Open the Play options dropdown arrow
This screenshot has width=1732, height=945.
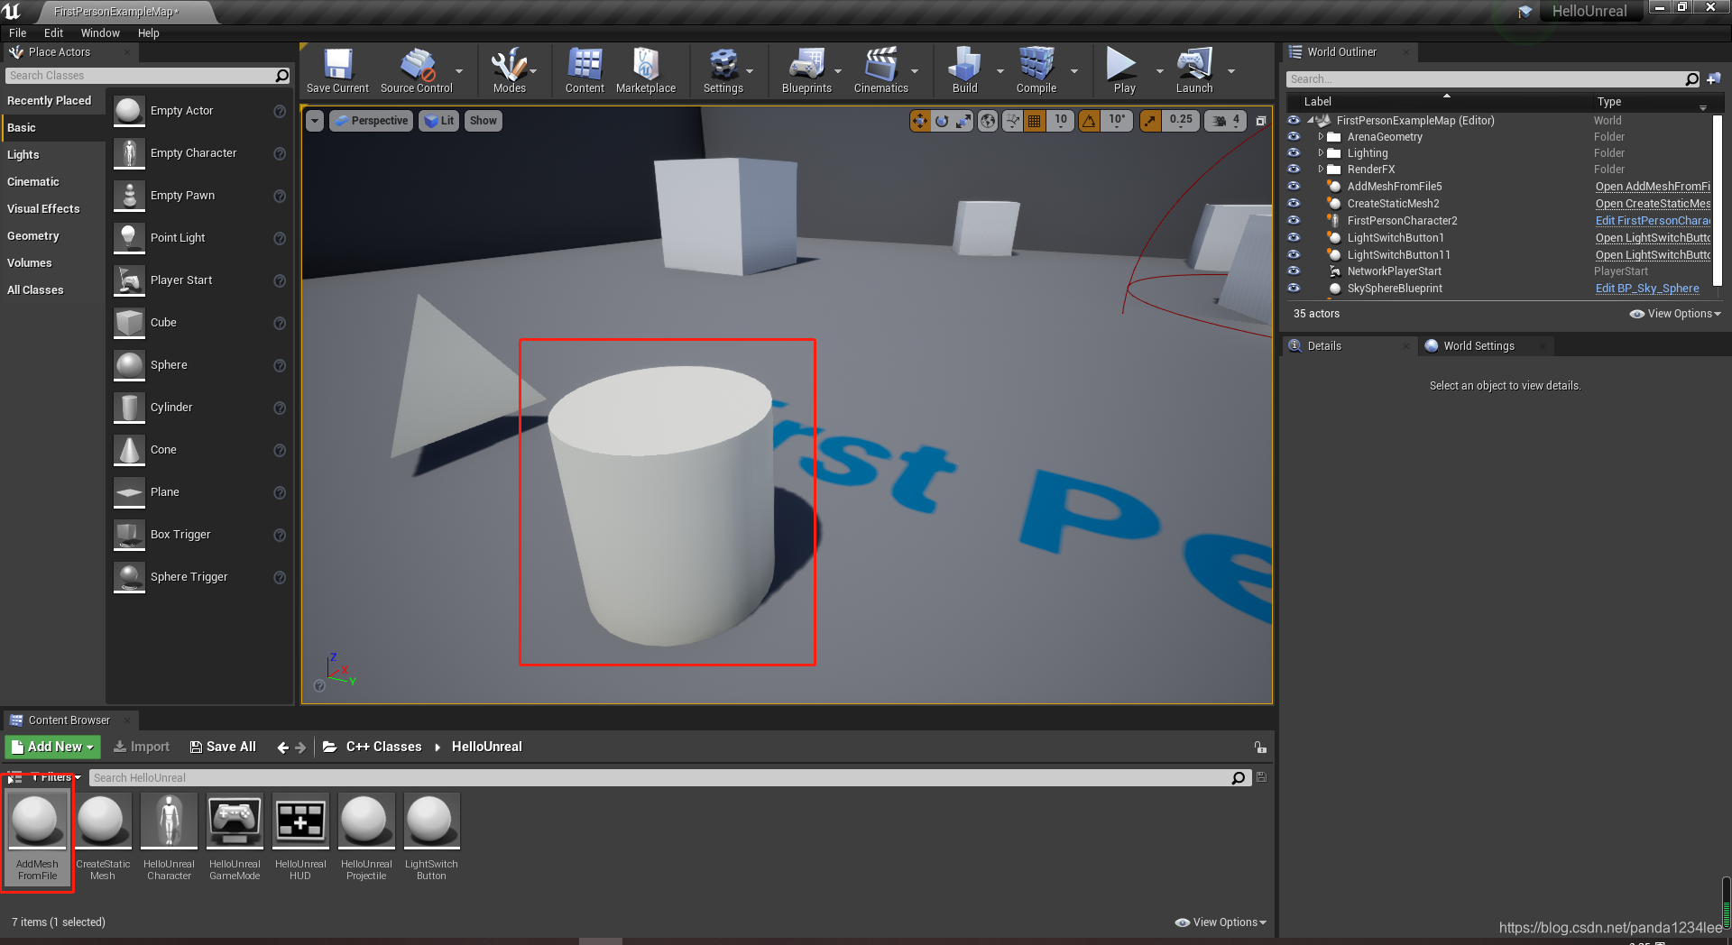pyautogui.click(x=1159, y=71)
